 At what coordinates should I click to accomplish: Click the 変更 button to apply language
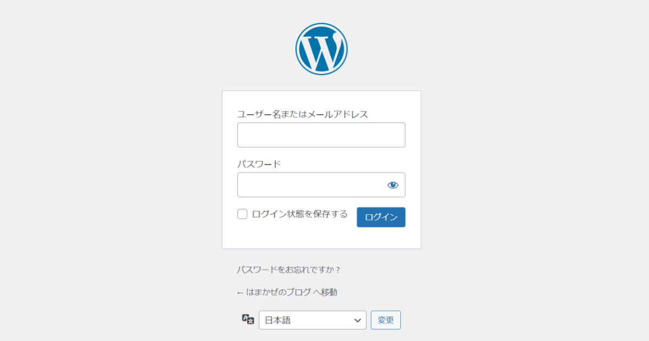(x=386, y=320)
